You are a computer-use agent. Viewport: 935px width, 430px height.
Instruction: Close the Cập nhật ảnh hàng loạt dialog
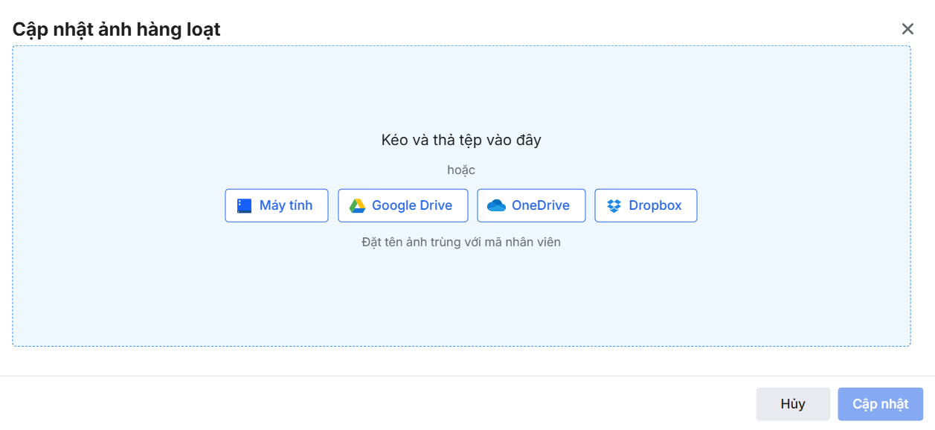click(907, 29)
